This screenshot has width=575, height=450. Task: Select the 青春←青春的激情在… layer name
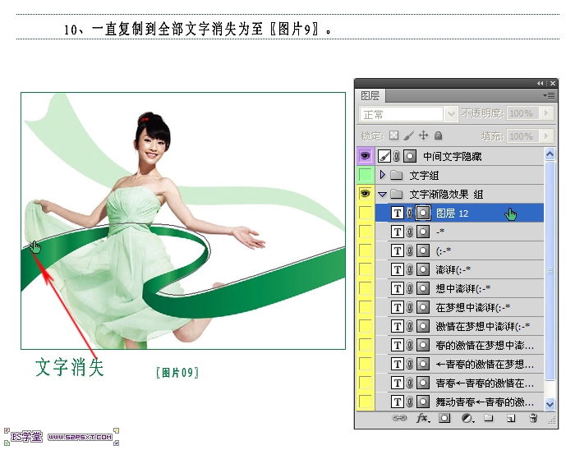pyautogui.click(x=485, y=383)
